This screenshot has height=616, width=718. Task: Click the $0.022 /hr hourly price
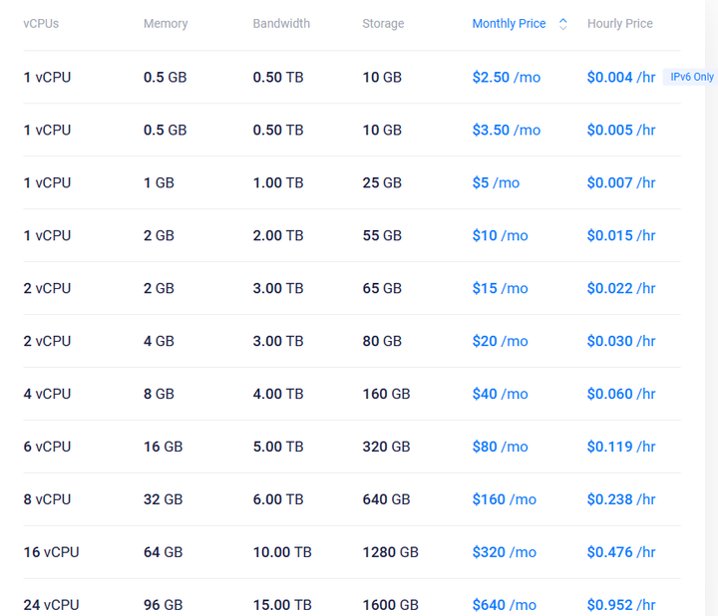[621, 288]
